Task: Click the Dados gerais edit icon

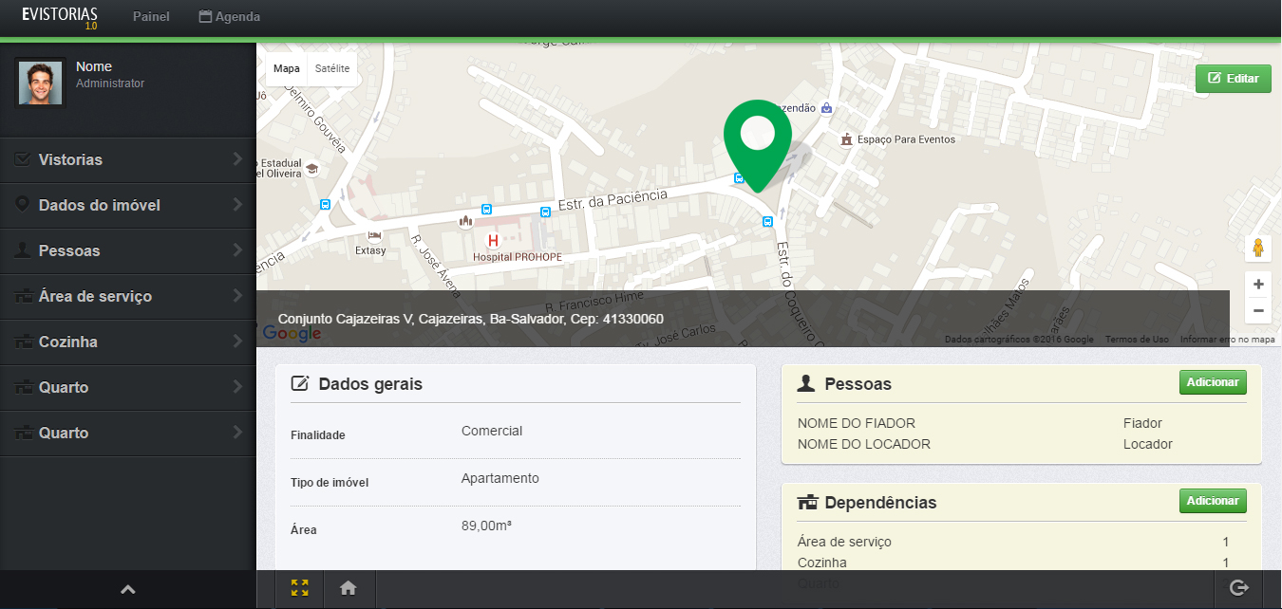Action: (300, 384)
